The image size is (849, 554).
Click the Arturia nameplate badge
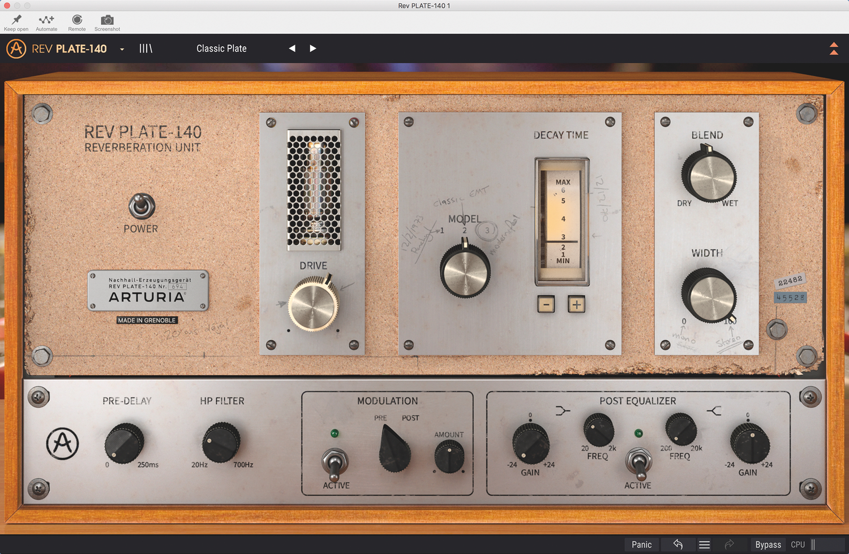[148, 291]
